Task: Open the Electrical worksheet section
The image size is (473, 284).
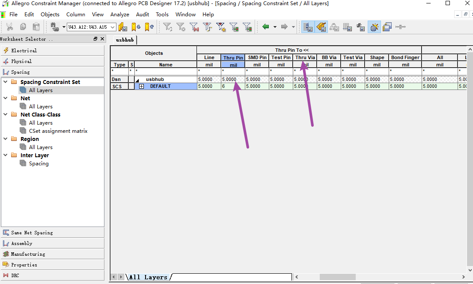Action: click(x=53, y=51)
